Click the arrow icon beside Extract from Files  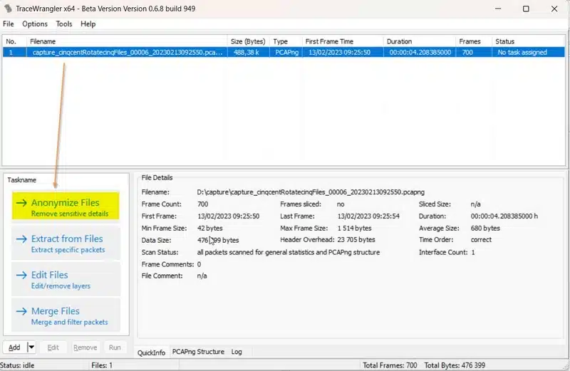[21, 239]
